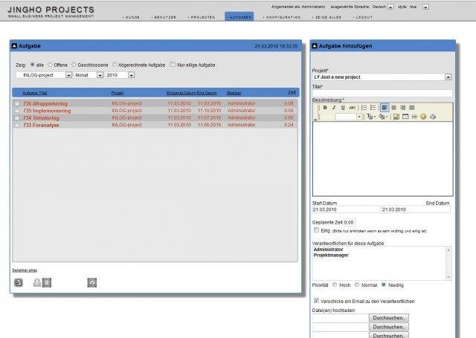Screen dimensions: 476x338
Task: Check 'Nur eilige Aufgabe' checkbox
Action: click(x=173, y=65)
